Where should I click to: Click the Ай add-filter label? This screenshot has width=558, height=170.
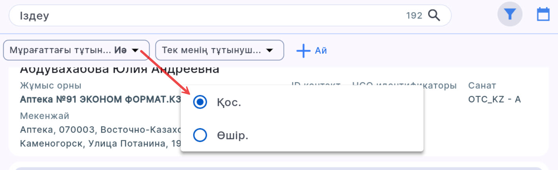(x=321, y=51)
